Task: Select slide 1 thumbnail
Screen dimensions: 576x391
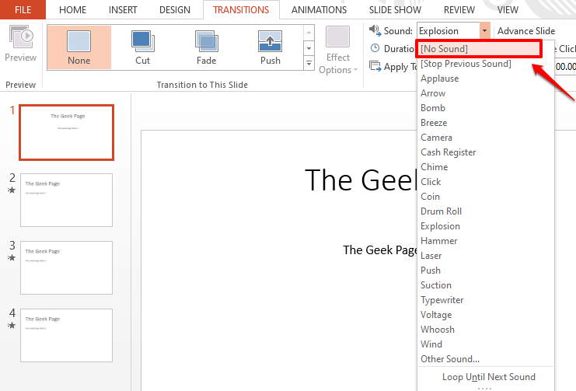Action: click(x=67, y=133)
